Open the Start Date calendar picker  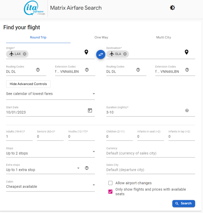click(x=90, y=110)
